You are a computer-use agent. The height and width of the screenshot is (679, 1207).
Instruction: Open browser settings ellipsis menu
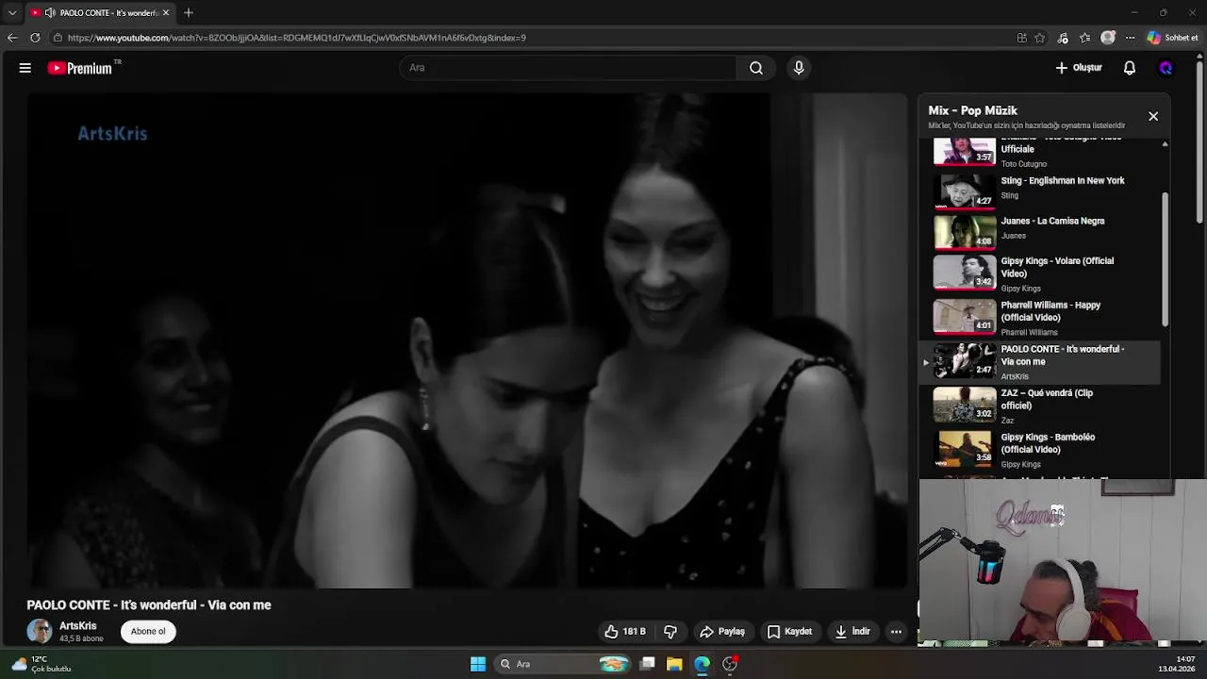click(x=1130, y=38)
